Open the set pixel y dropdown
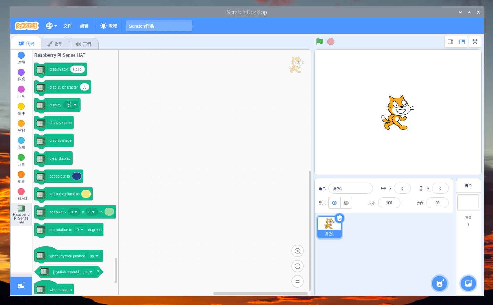This screenshot has width=493, height=305. tap(92, 212)
